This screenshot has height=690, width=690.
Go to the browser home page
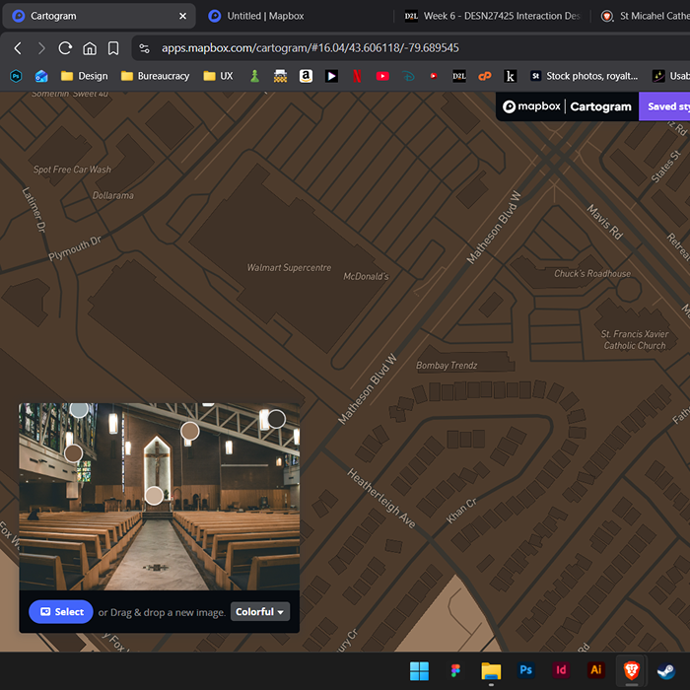tap(90, 48)
